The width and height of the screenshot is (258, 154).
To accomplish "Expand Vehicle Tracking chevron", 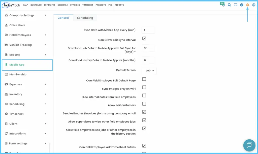I will pyautogui.click(x=46, y=45).
